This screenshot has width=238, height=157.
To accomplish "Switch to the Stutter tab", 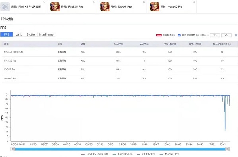I will pyautogui.click(x=31, y=34).
